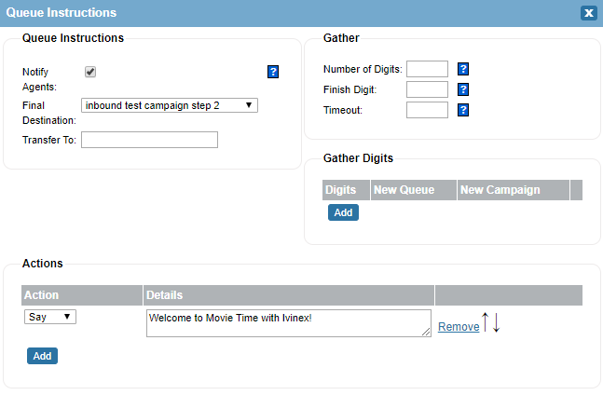Move the Say action up with arrow

486,321
